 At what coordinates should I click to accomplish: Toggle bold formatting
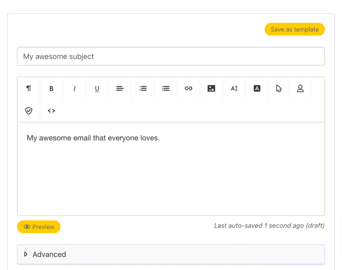tap(51, 89)
